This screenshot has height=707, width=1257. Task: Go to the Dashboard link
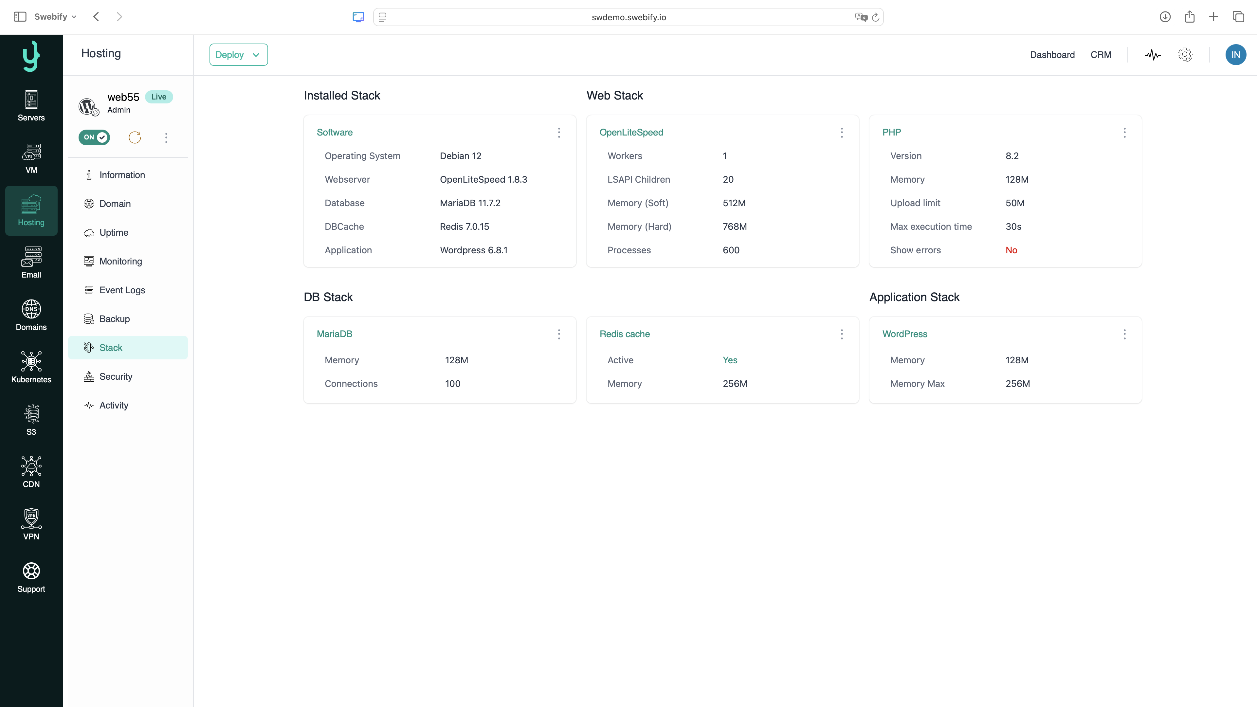click(x=1052, y=55)
